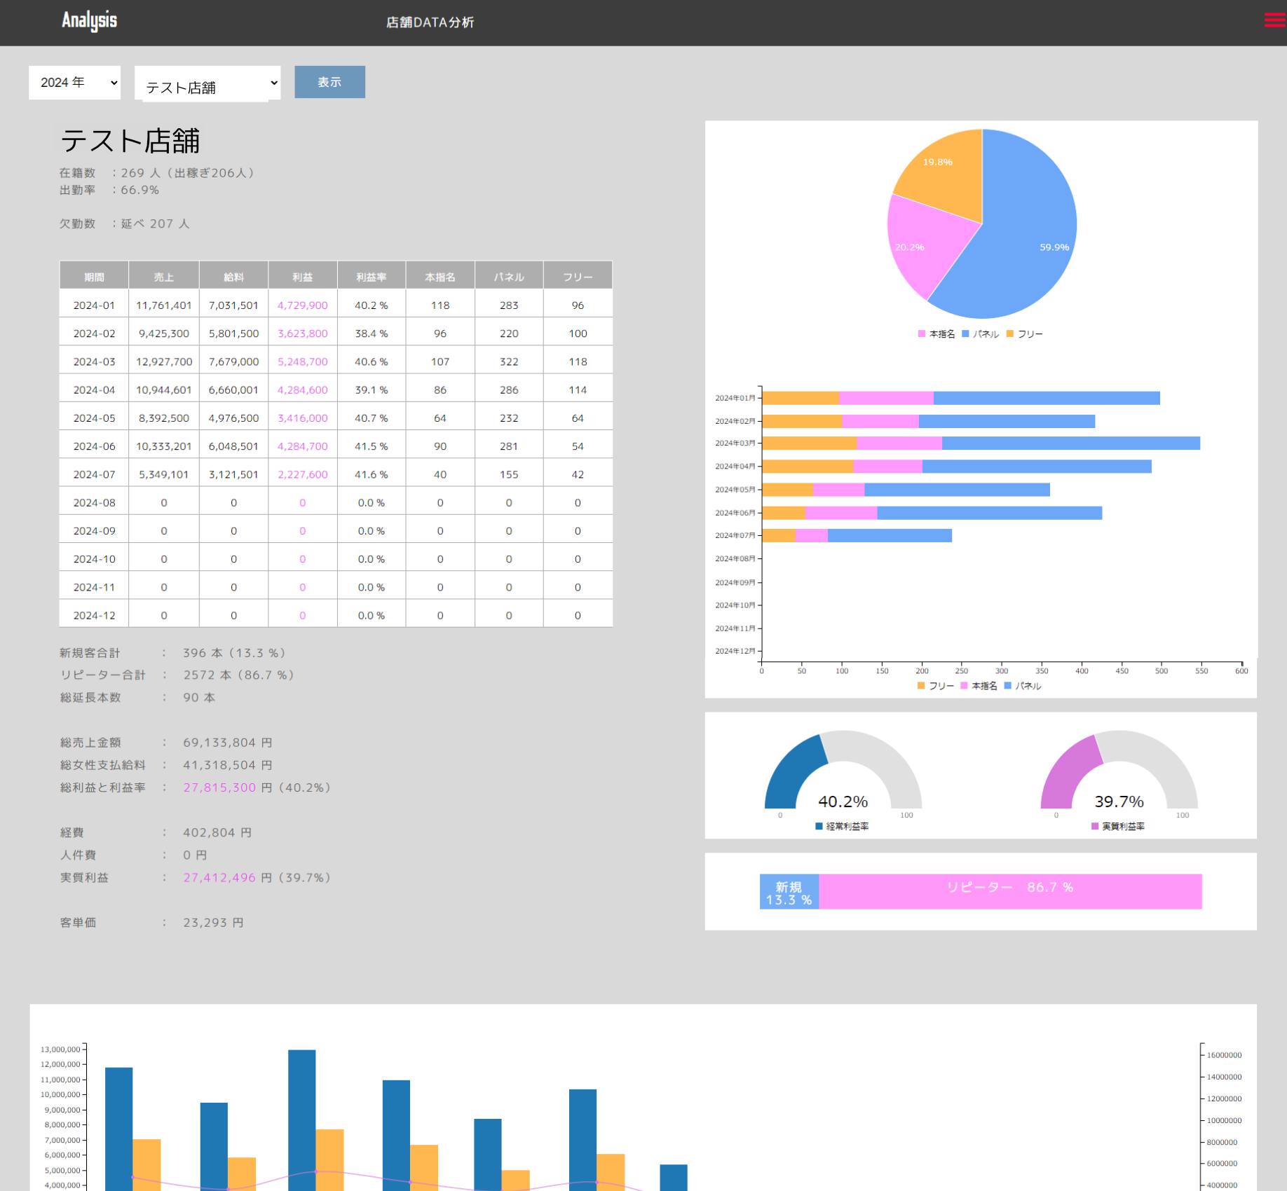1287x1191 pixels.
Task: Click the 表示 button
Action: click(329, 82)
